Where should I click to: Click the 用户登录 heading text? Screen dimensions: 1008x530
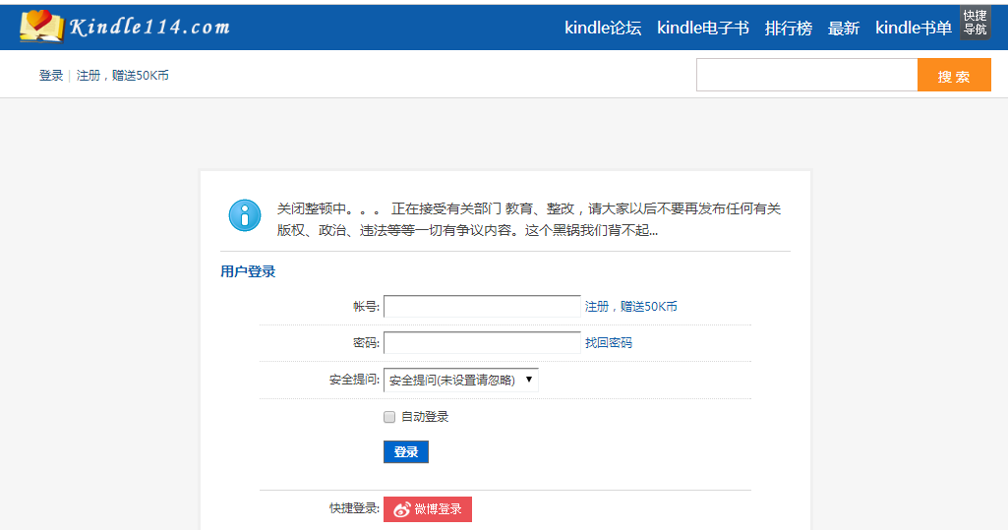pyautogui.click(x=248, y=271)
